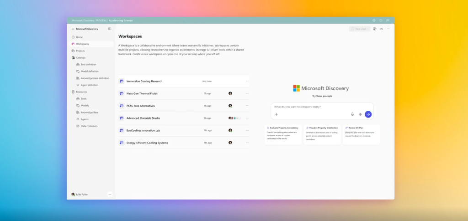Click the plus attachment icon in prompt box

point(276,114)
